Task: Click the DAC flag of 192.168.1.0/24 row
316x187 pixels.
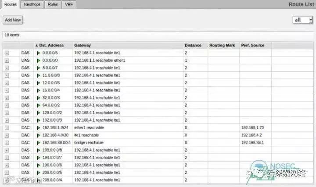Action: (25, 128)
